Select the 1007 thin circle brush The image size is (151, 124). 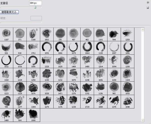[114, 47]
